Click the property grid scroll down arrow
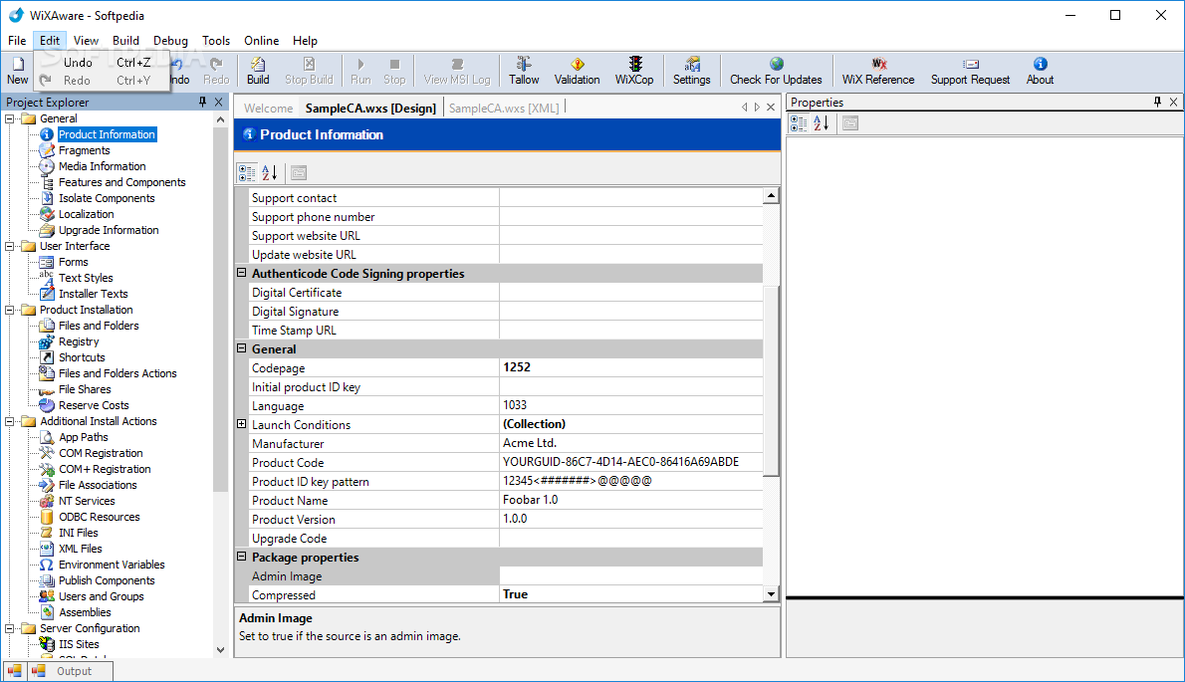1185x682 pixels. click(x=771, y=594)
